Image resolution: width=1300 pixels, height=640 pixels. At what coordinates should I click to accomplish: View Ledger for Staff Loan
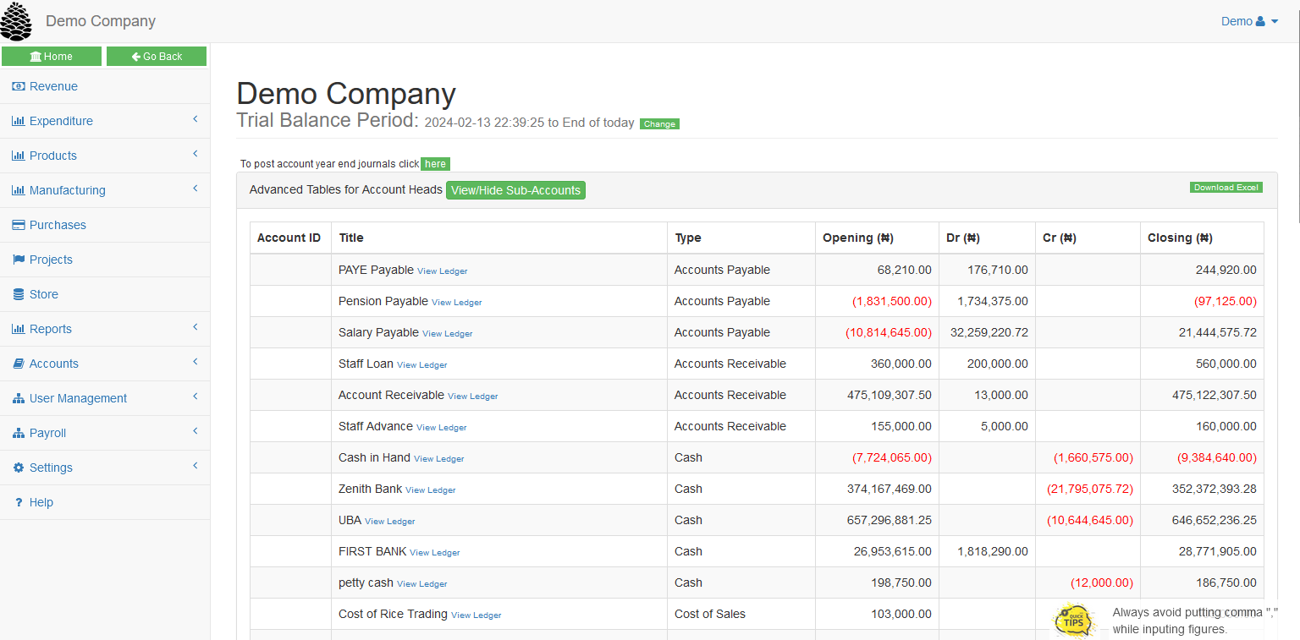pyautogui.click(x=421, y=365)
